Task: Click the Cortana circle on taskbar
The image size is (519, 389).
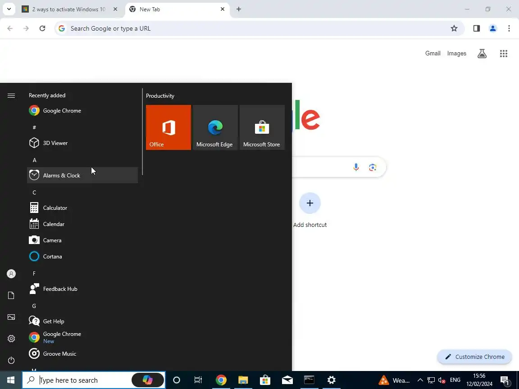Action: point(177,380)
